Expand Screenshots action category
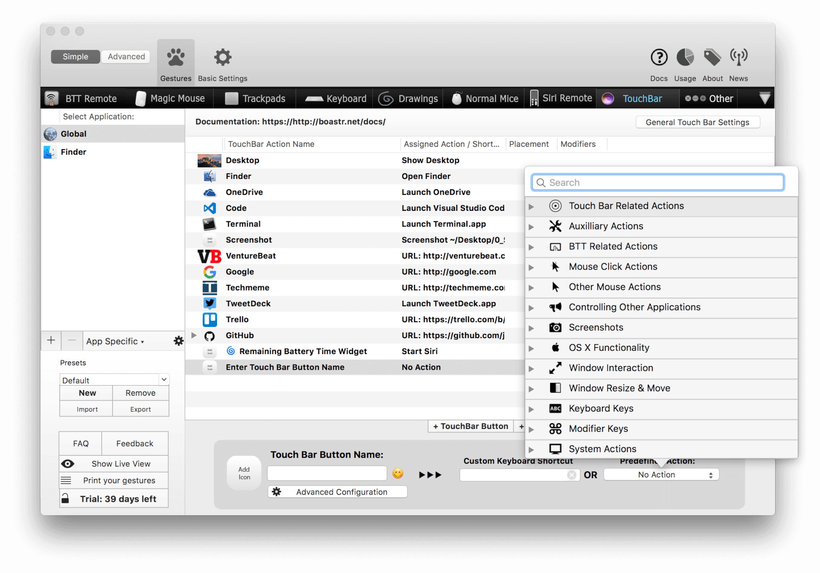The width and height of the screenshot is (820, 573). coord(531,328)
